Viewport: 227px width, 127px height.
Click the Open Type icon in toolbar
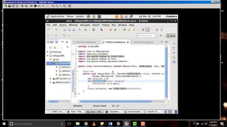coord(124,30)
